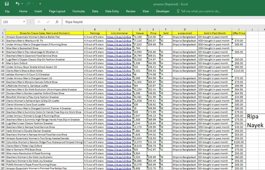Click offer price cell '$110.00'
The height and width of the screenshot is (170, 265).
click(239, 71)
